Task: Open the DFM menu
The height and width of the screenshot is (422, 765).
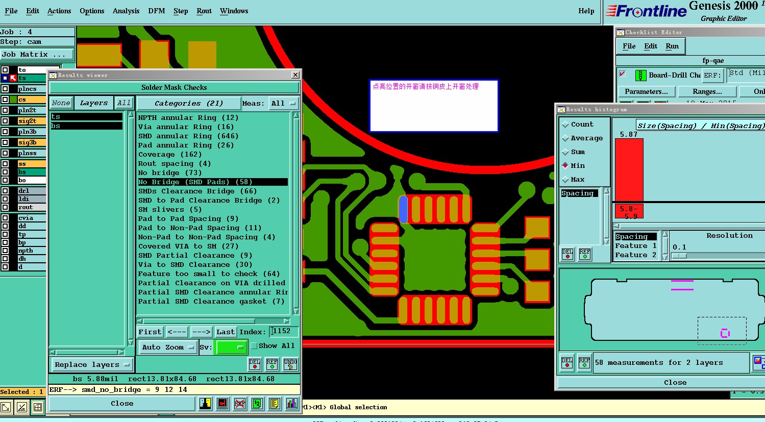Action: click(x=157, y=11)
